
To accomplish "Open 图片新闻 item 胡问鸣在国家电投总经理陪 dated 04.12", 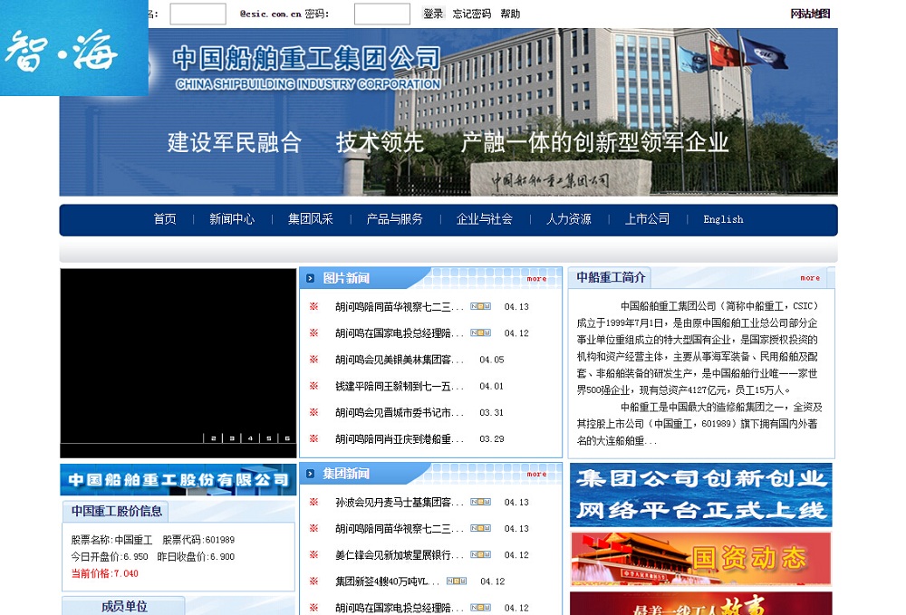I will tap(400, 333).
